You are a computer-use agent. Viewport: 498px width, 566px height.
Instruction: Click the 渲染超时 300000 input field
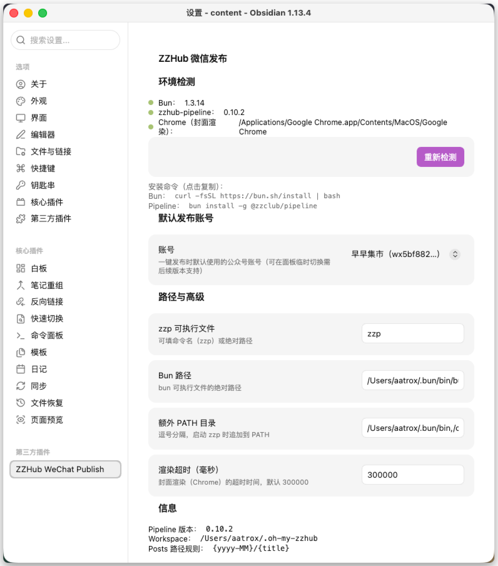pyautogui.click(x=413, y=475)
